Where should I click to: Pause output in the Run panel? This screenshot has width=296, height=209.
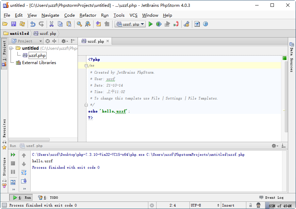click(x=13, y=172)
